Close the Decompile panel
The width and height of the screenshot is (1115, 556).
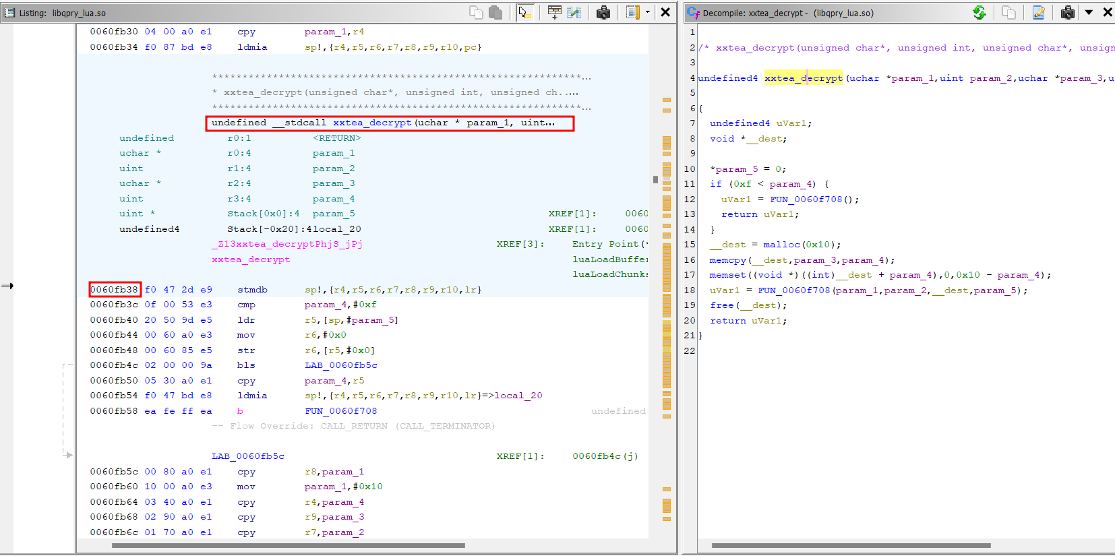point(1108,12)
